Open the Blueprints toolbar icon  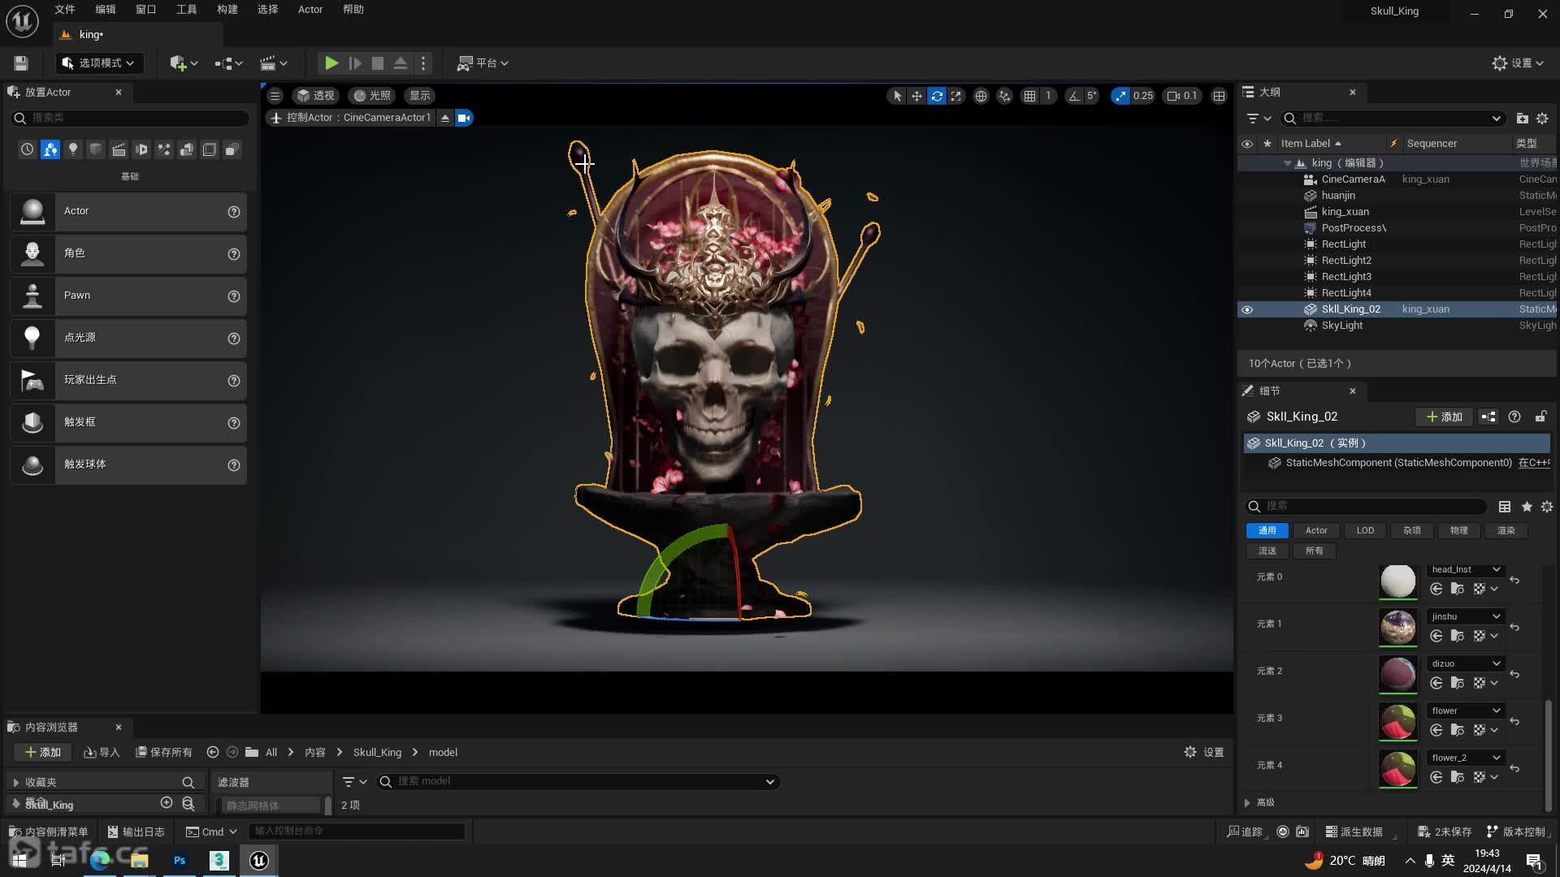[228, 63]
